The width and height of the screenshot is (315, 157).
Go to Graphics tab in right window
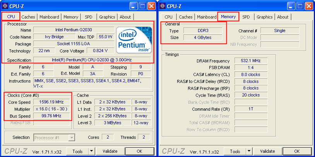pyautogui.click(x=265, y=17)
